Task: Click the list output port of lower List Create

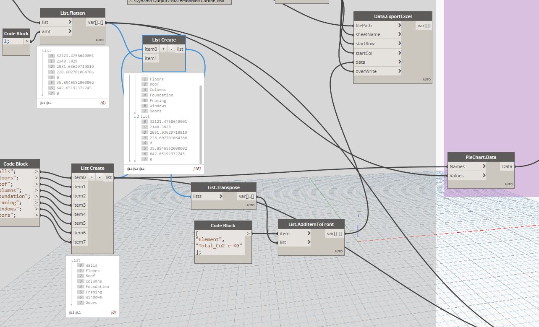Action: [x=109, y=177]
